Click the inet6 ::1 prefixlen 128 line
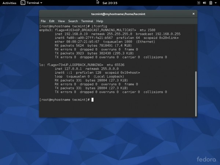This screenshot has width=220, height=165. 78,73
